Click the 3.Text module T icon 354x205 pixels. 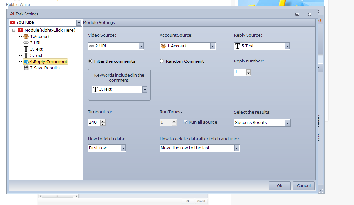pos(26,49)
